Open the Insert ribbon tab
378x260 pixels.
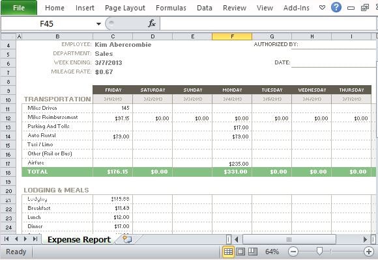(85, 8)
